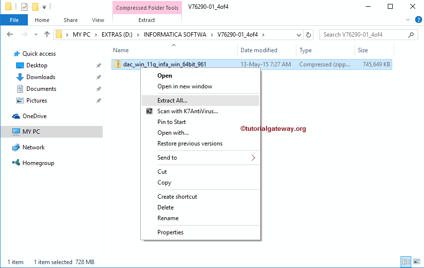This screenshot has height=268, width=424.
Task: Click V76290-01_4of4 breadcrumb
Action: (238, 35)
